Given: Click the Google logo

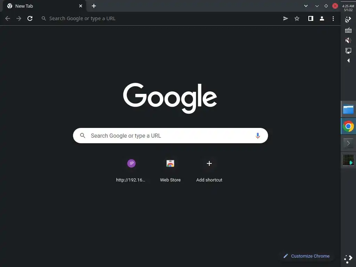Looking at the screenshot, I should [x=170, y=98].
